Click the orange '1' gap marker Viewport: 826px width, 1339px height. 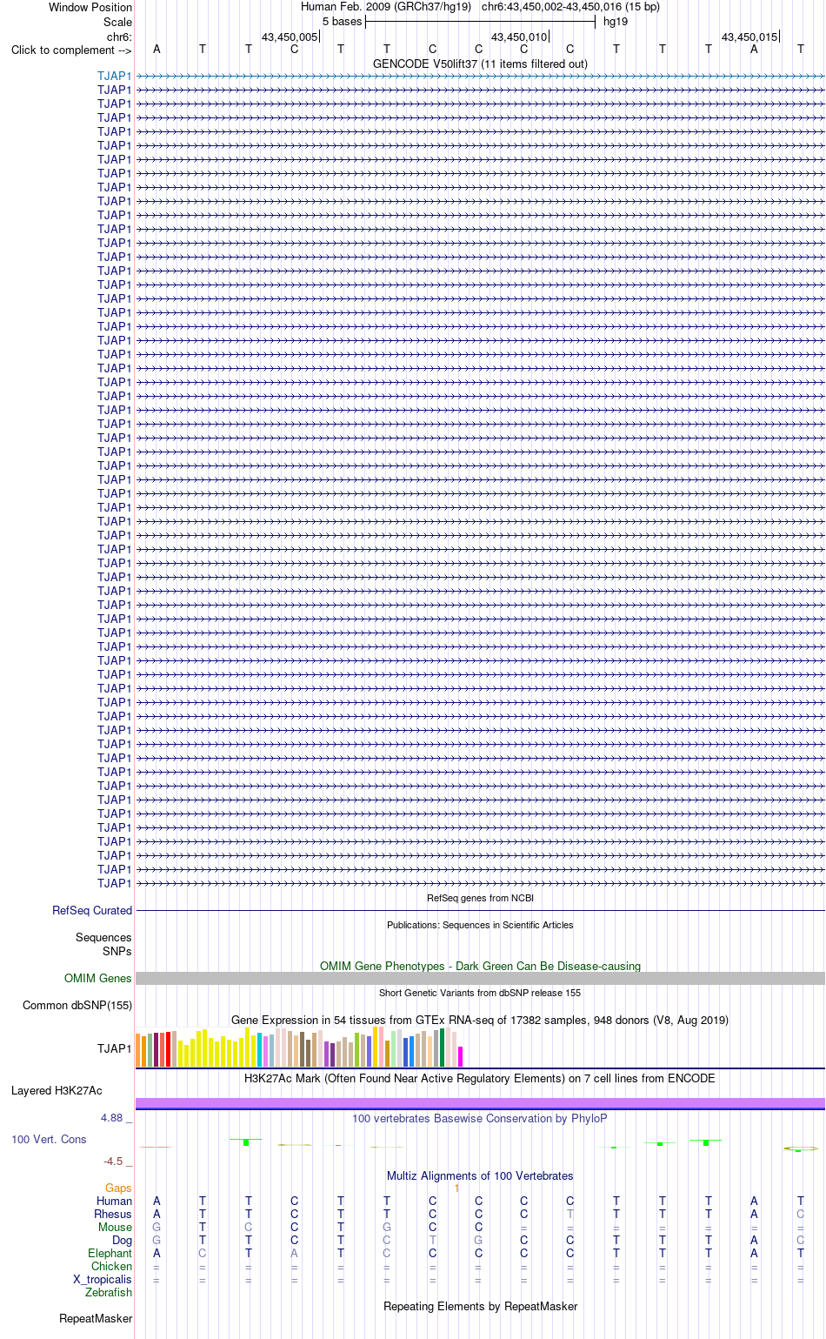456,1188
